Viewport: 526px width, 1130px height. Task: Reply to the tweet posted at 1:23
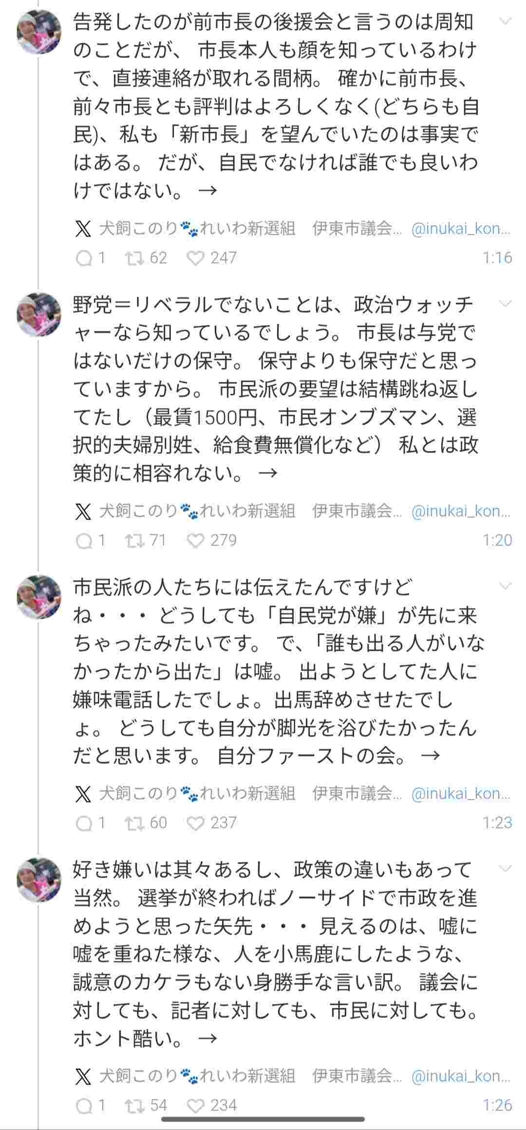(x=84, y=823)
